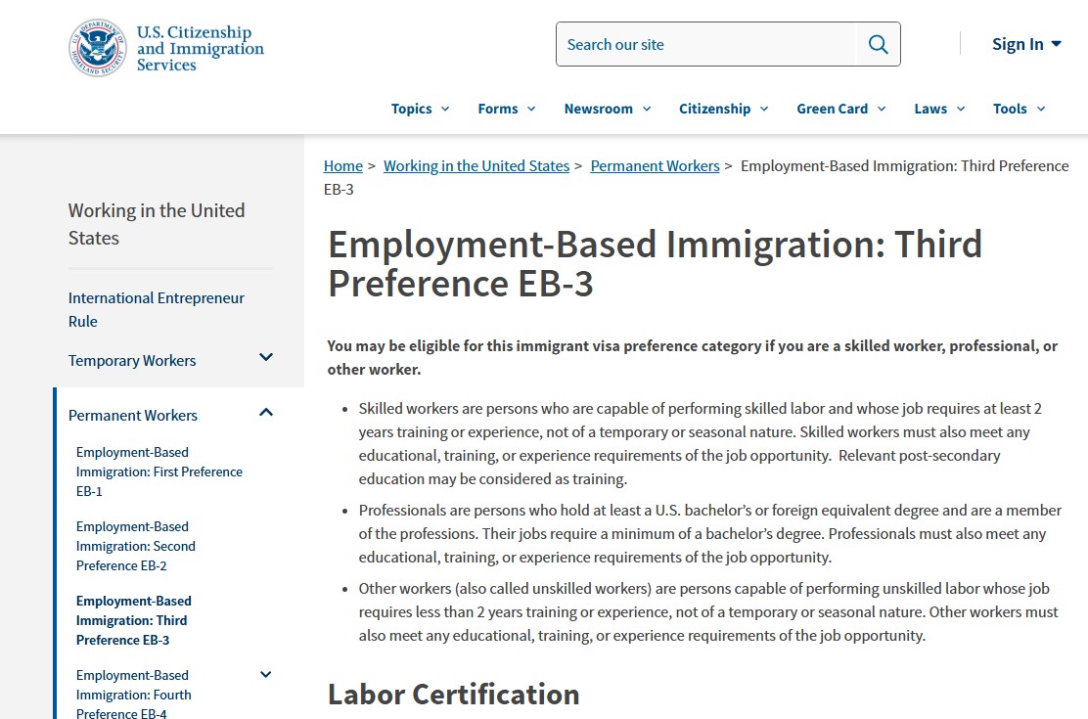This screenshot has height=719, width=1088.
Task: Select International Entrepreneur Rule in sidebar
Action: [157, 309]
